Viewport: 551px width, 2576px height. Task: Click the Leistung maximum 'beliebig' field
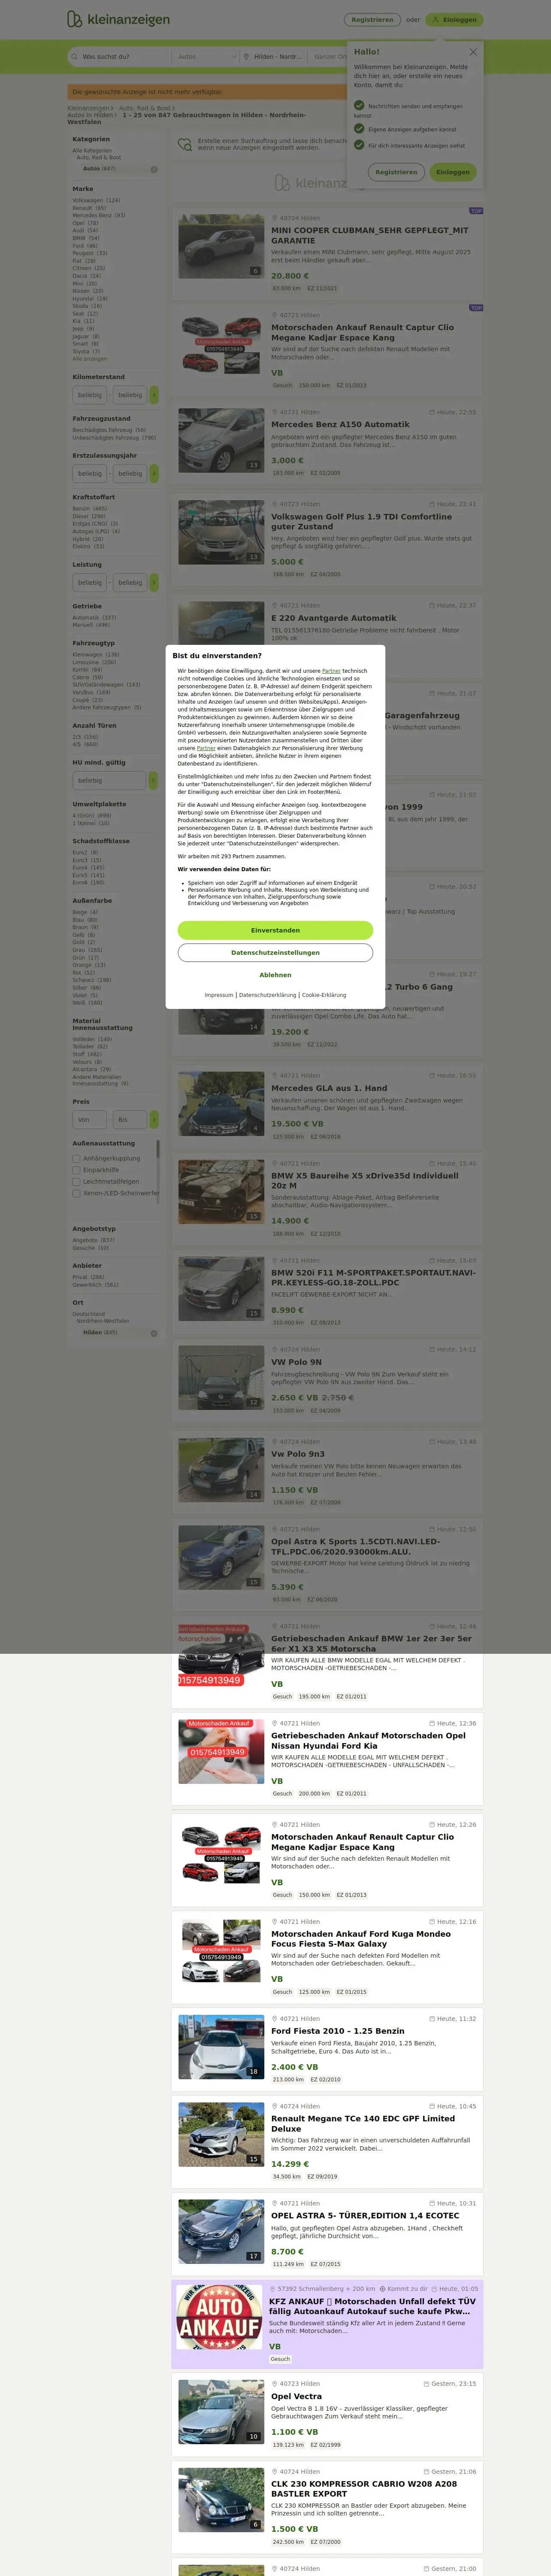coord(130,582)
